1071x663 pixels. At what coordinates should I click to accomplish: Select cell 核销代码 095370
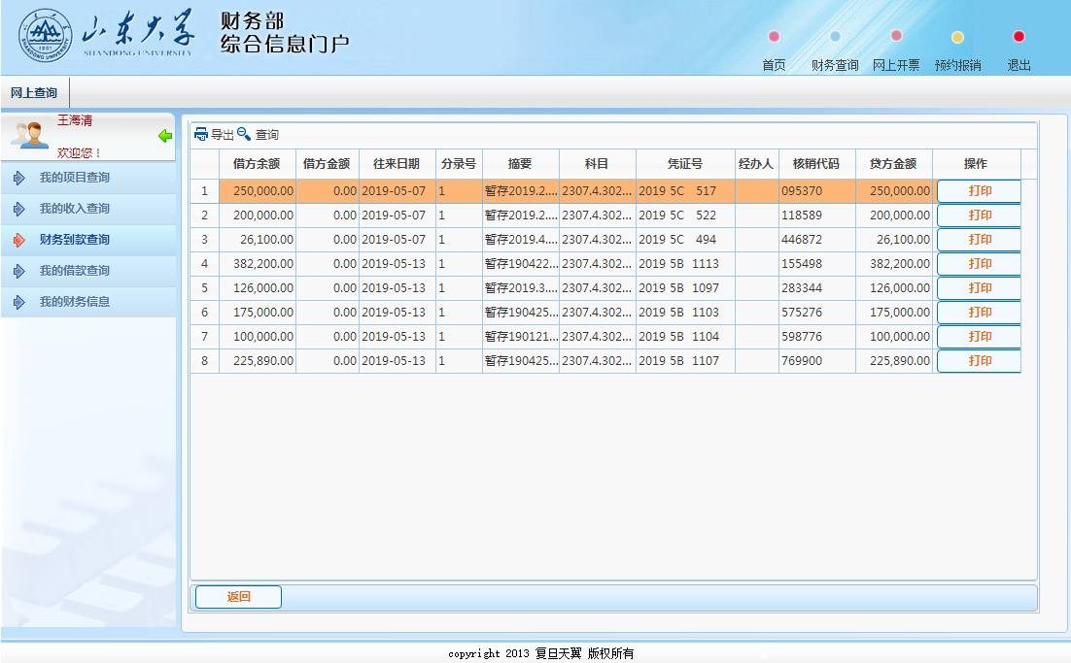click(x=816, y=191)
